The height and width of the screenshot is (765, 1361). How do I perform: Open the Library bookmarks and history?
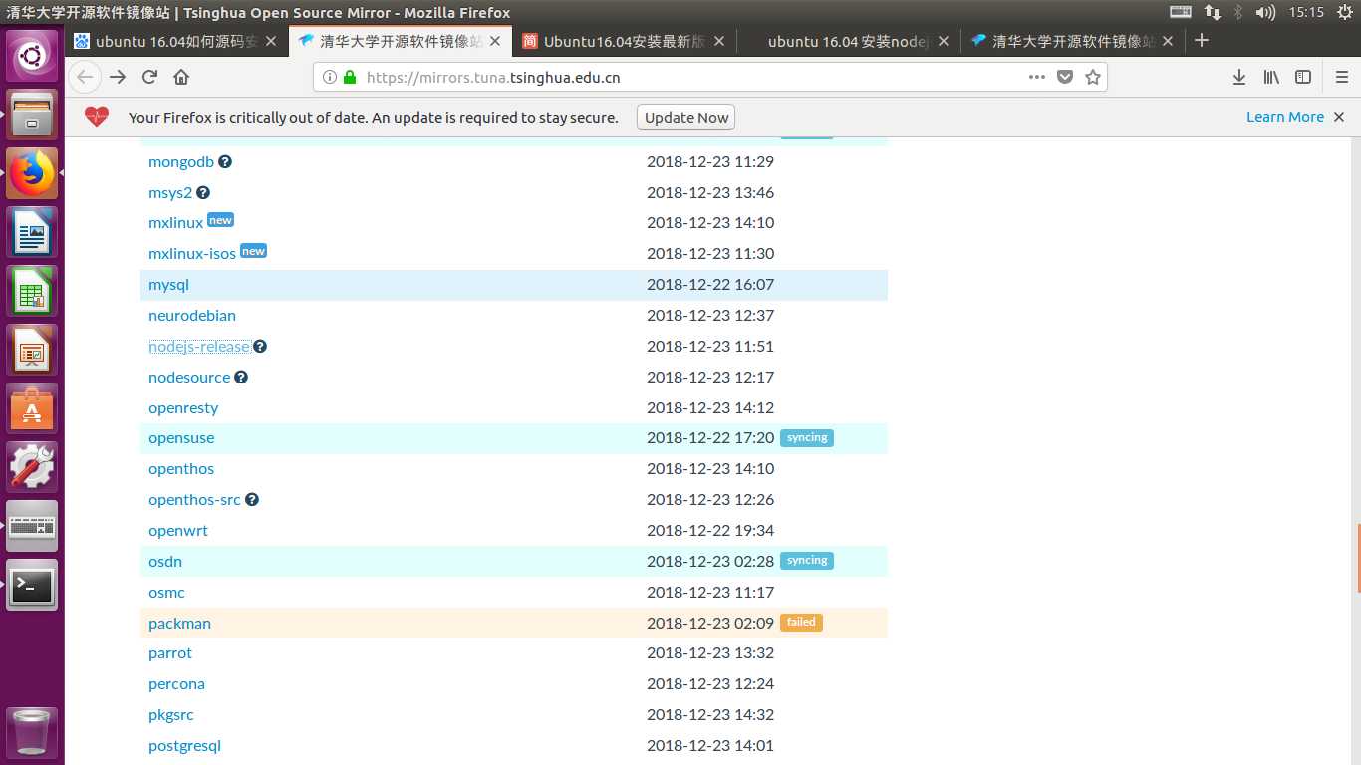(1271, 77)
